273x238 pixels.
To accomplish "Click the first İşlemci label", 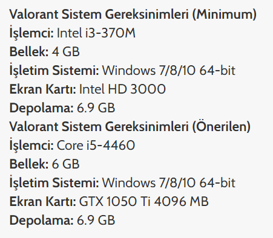I will tap(31, 33).
